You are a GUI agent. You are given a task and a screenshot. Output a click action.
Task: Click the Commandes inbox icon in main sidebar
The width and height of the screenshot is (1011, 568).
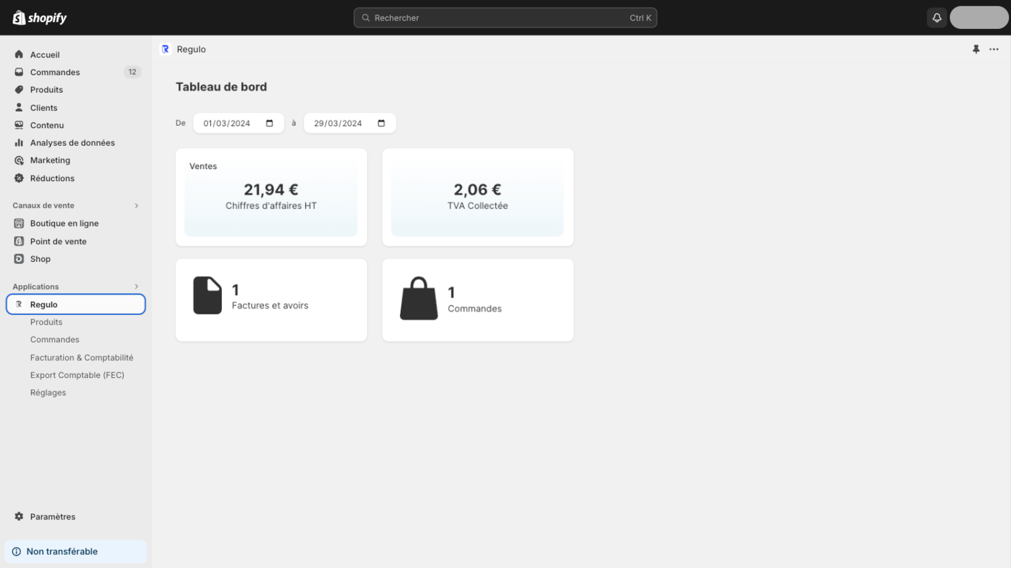(x=19, y=72)
